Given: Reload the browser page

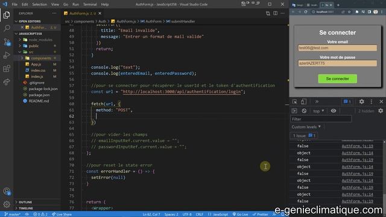Looking at the screenshot, I should click(x=306, y=12).
